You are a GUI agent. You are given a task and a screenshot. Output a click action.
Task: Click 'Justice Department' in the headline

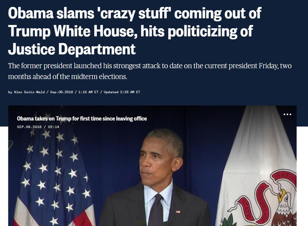point(72,49)
